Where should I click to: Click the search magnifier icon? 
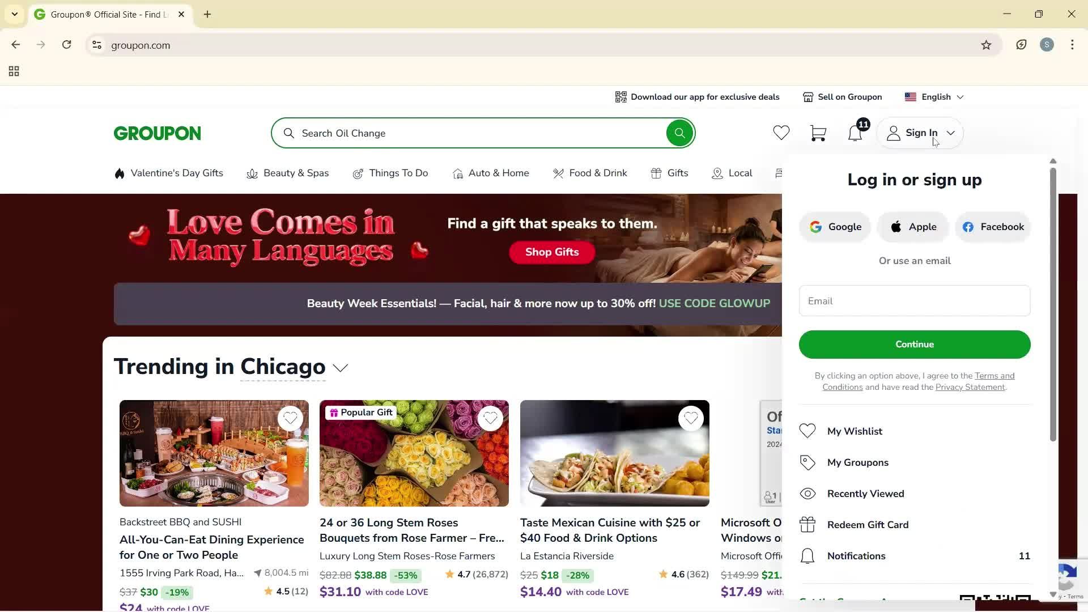(679, 133)
